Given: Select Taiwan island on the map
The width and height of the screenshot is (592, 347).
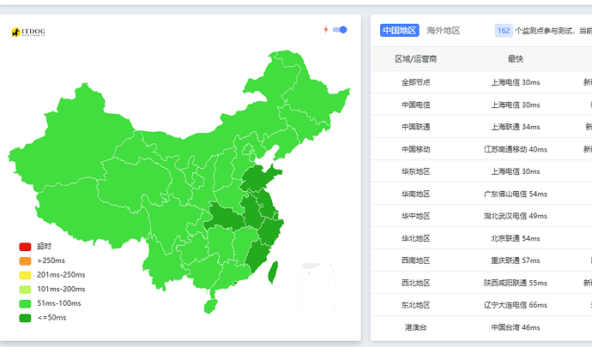Looking at the screenshot, I should (273, 272).
